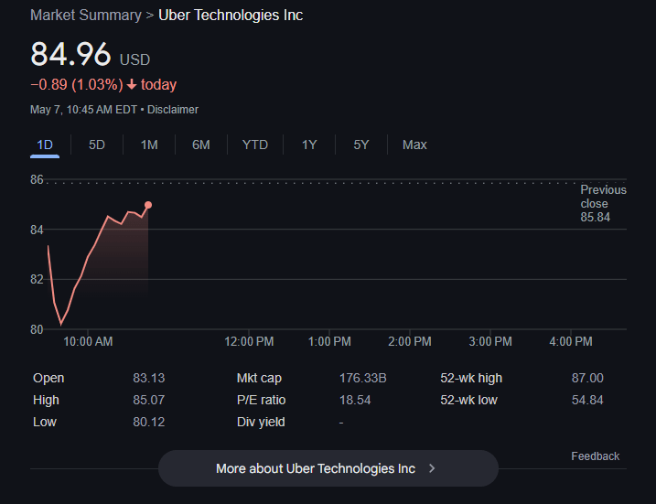Viewport: 656px width, 504px height.
Task: Open the 1M chart range
Action: tap(149, 145)
